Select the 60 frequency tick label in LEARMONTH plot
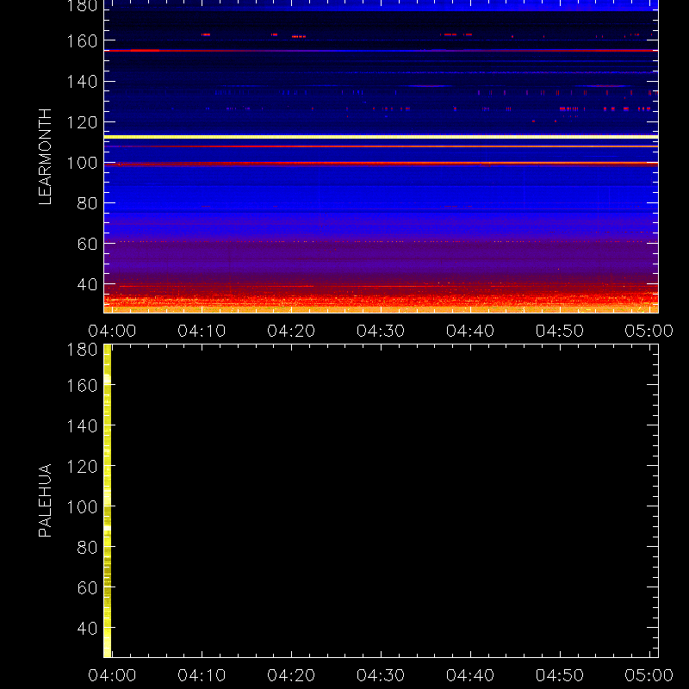 click(87, 244)
